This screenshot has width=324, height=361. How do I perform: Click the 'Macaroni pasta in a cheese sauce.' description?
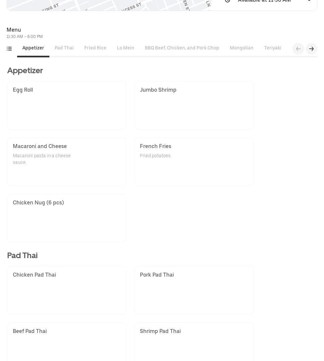click(41, 159)
